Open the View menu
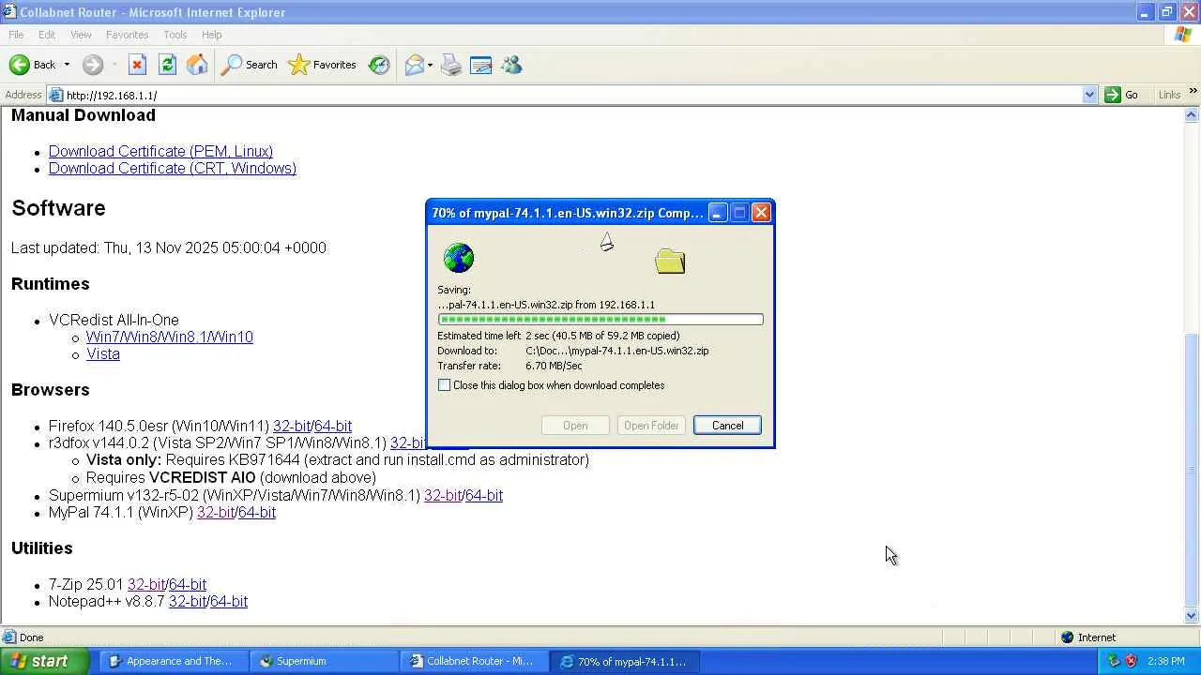The height and width of the screenshot is (675, 1201). point(81,35)
